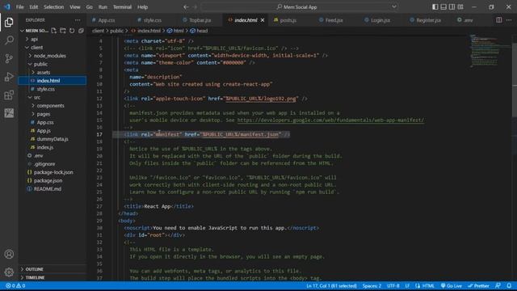Open Run and Debug view
This screenshot has height=291, width=517.
9,77
